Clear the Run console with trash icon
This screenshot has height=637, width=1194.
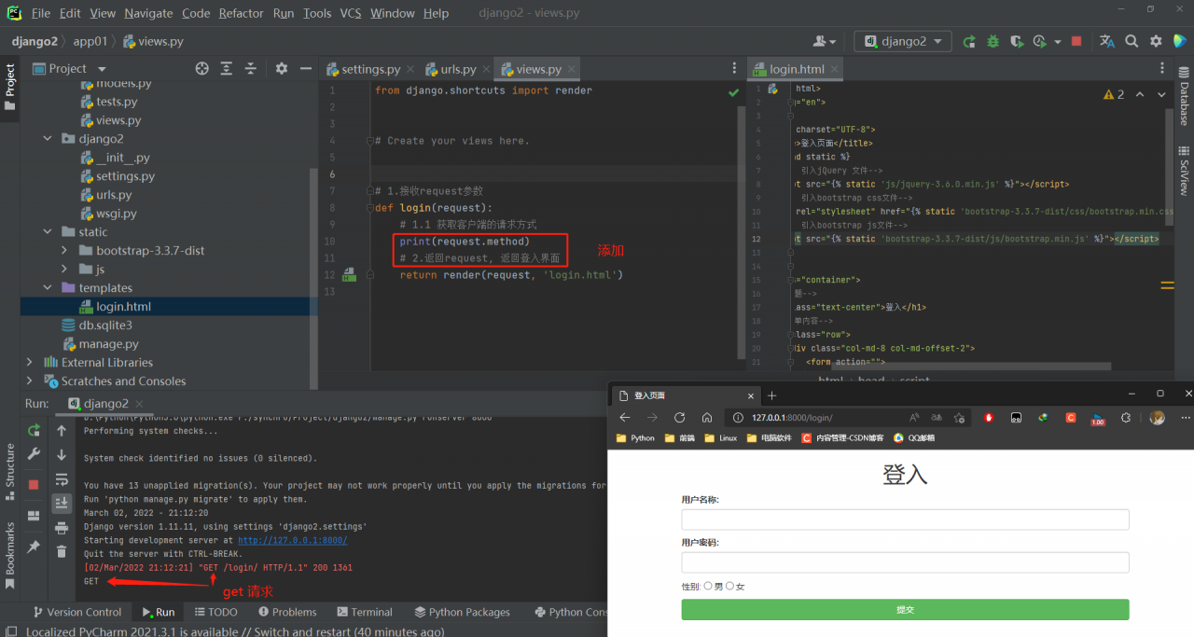[62, 550]
